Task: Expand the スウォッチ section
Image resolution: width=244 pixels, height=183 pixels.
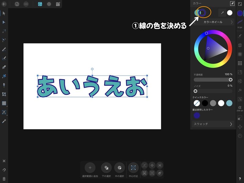Action: coord(213,124)
